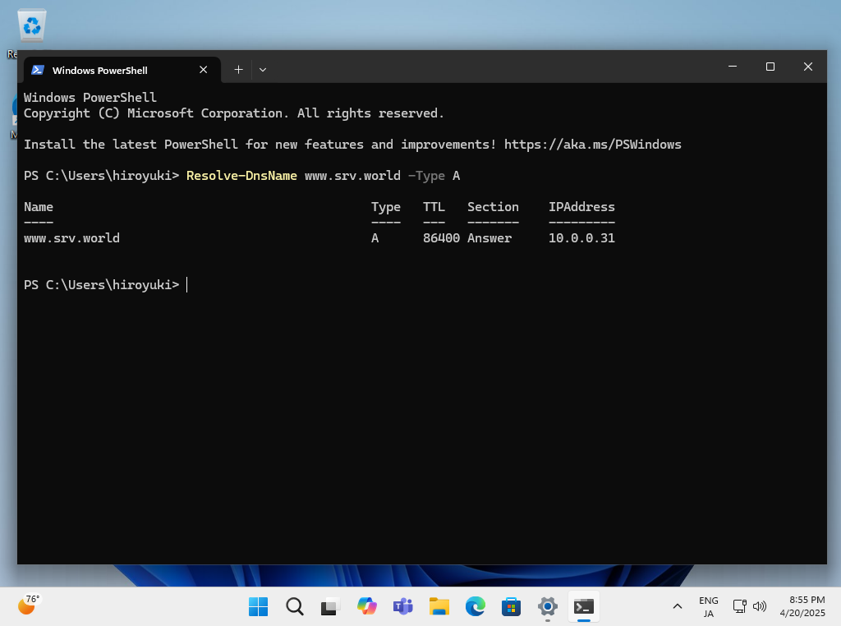Open the clock and date flyout
The image size is (841, 626).
[806, 607]
